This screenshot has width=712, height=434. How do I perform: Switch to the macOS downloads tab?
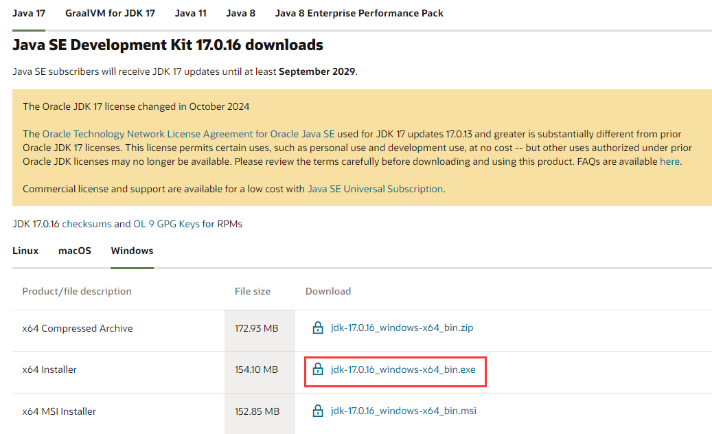[74, 251]
